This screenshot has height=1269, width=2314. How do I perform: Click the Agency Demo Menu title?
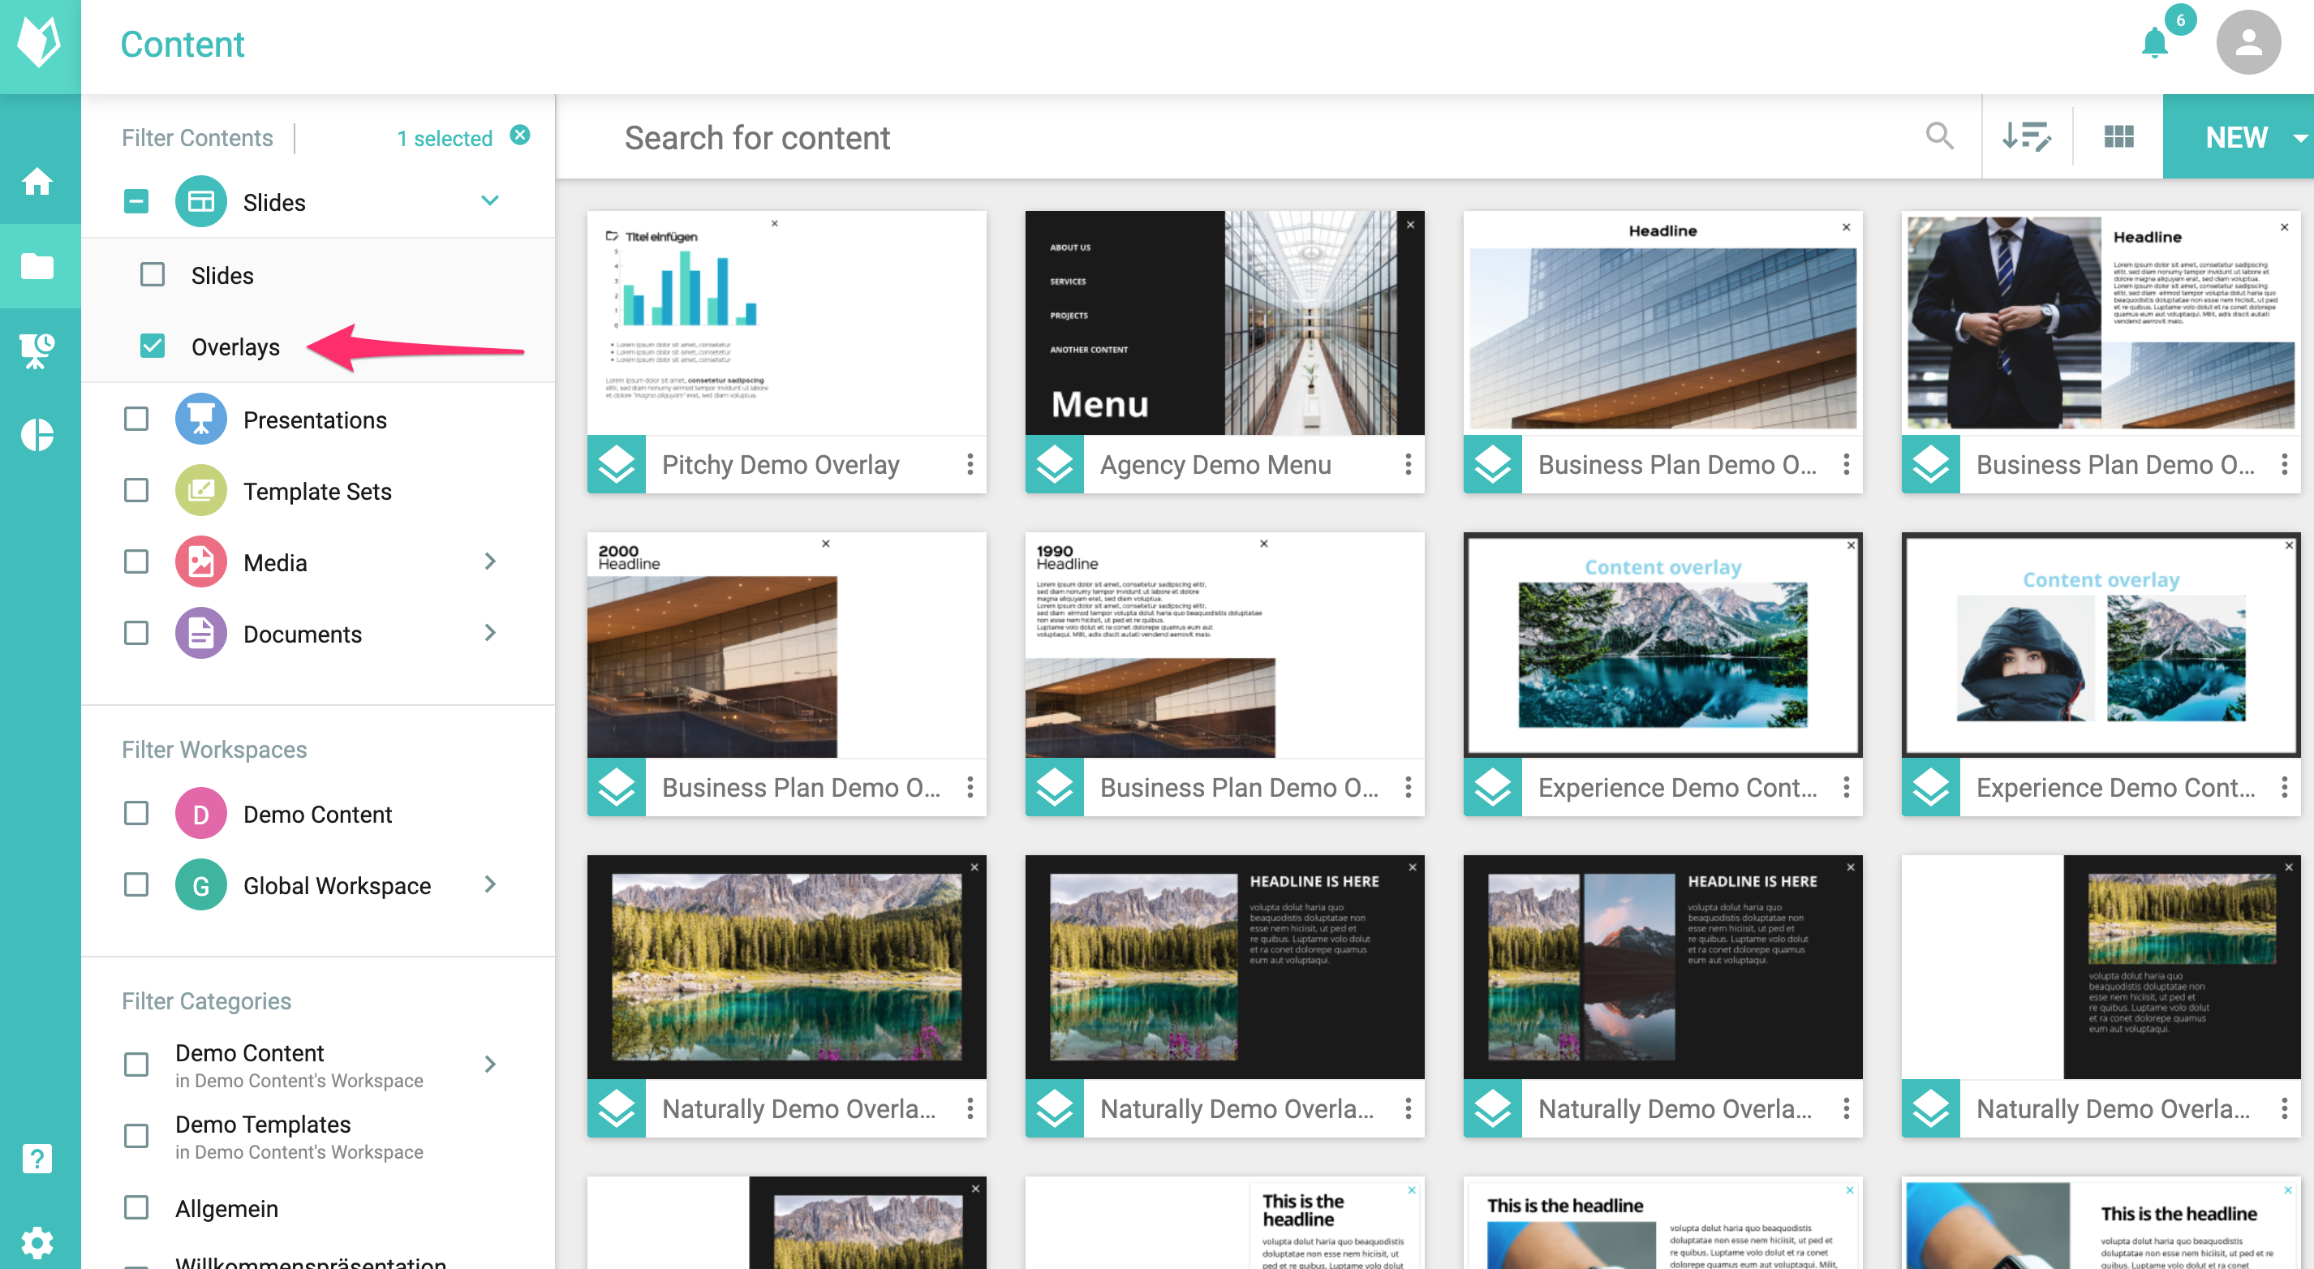pyautogui.click(x=1215, y=464)
